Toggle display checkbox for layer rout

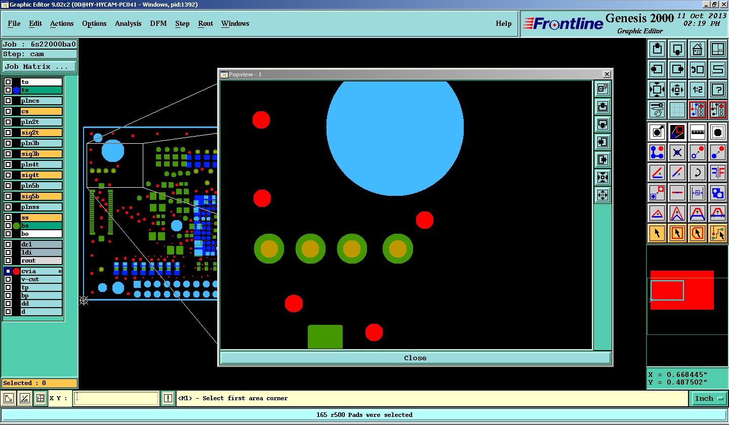(x=8, y=261)
